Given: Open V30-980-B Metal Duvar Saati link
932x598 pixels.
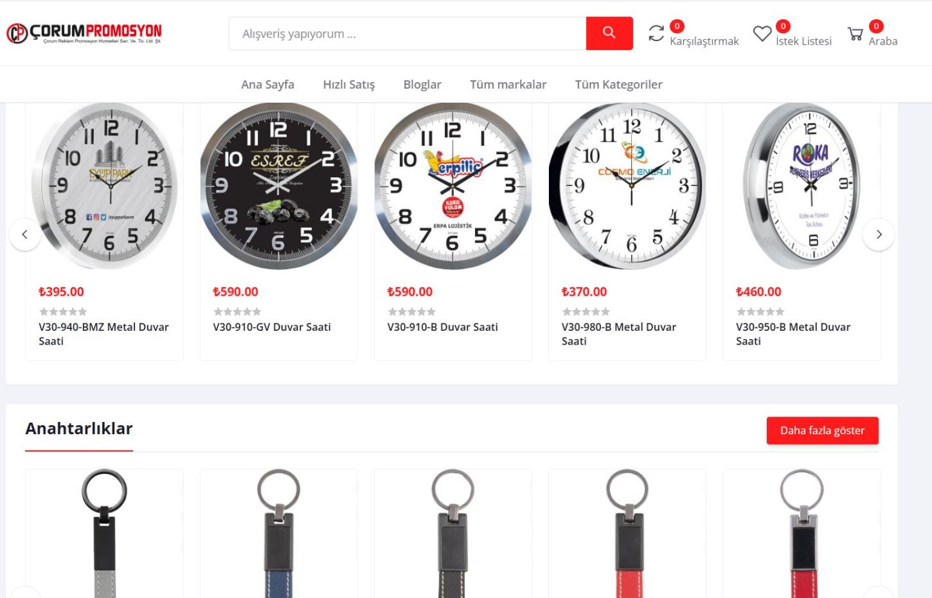Looking at the screenshot, I should (619, 334).
